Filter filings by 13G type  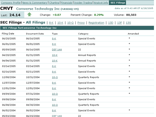pos(128,23)
